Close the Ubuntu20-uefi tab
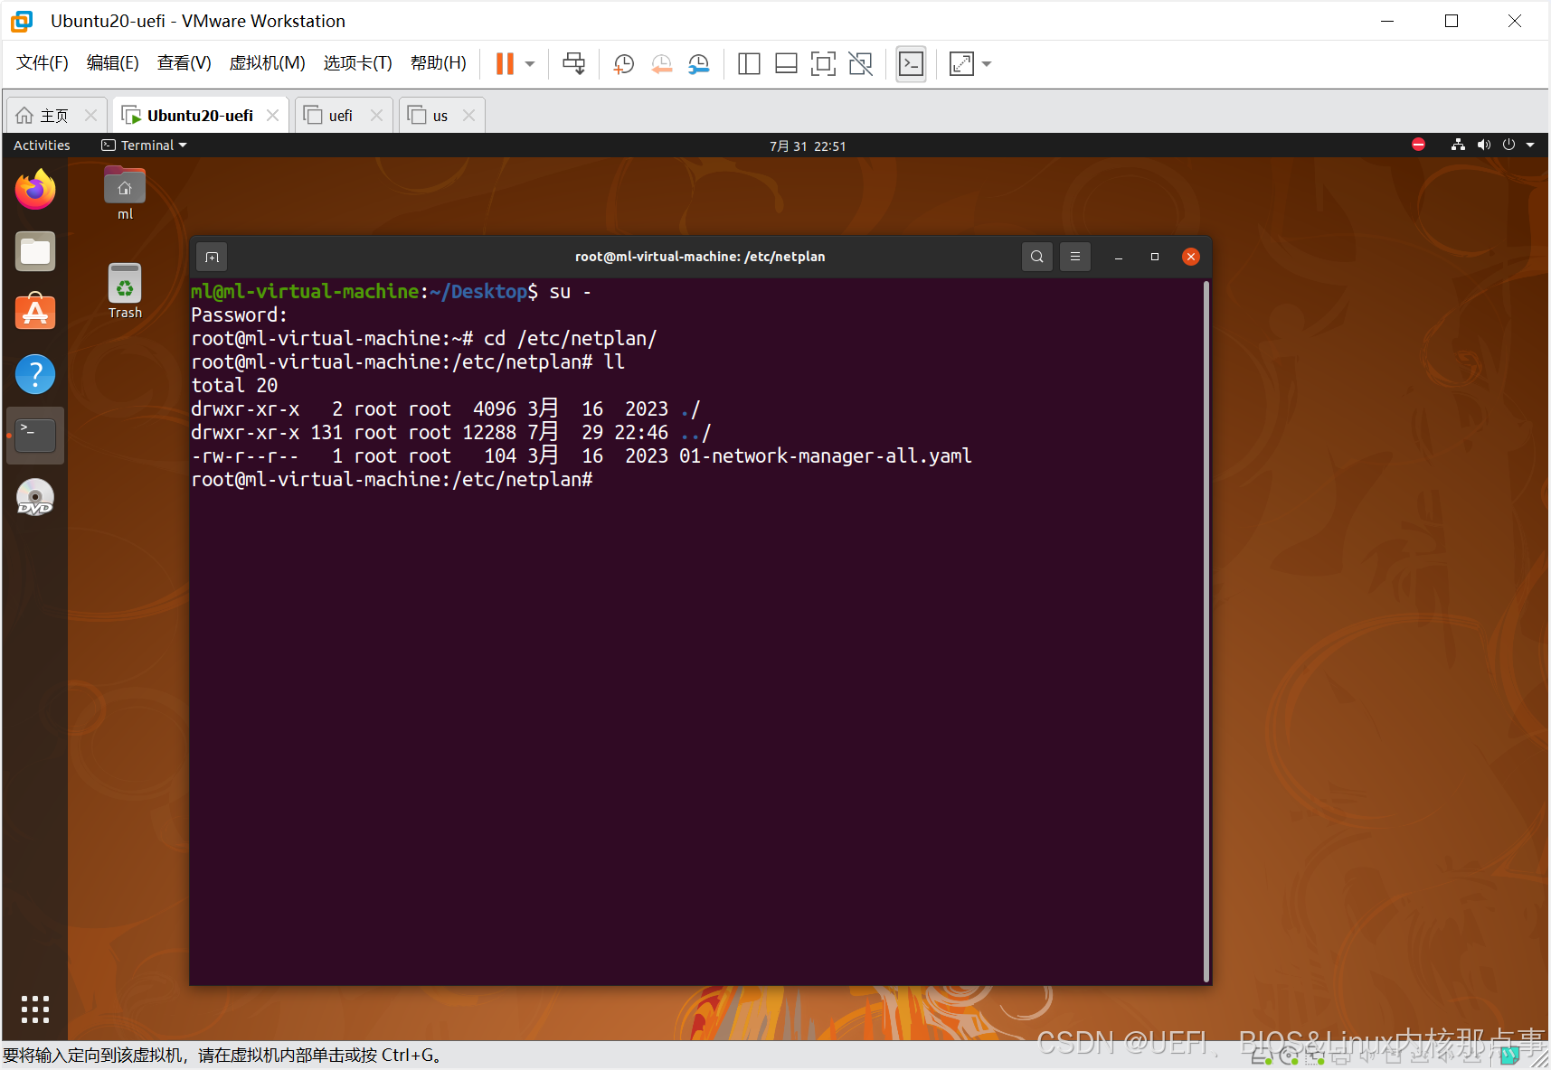 pyautogui.click(x=272, y=116)
